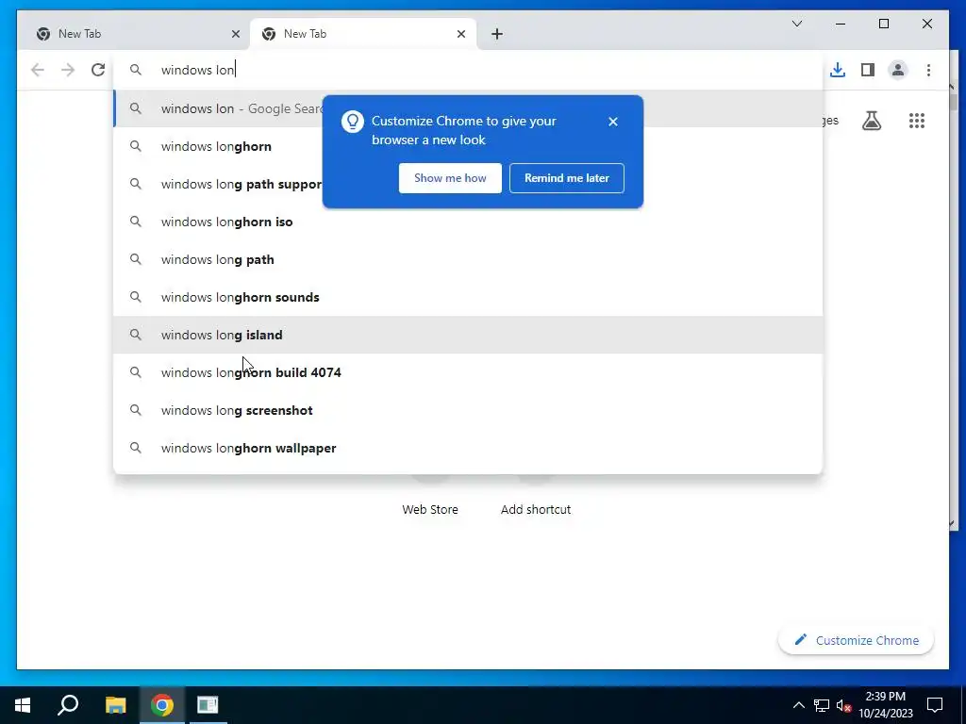The height and width of the screenshot is (724, 966).
Task: Select suggestion windows long screenshot
Action: 468,410
